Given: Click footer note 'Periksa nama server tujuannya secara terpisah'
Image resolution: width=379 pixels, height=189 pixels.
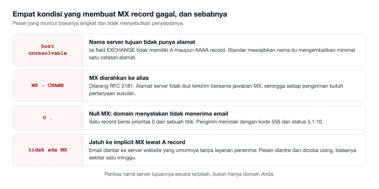Looking at the screenshot, I should (189, 174).
